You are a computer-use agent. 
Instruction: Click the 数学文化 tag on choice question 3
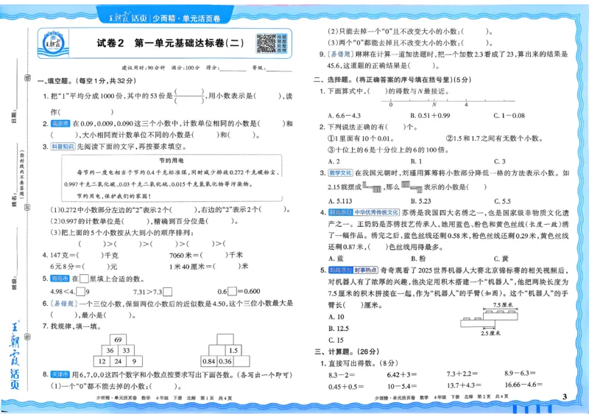click(x=340, y=173)
